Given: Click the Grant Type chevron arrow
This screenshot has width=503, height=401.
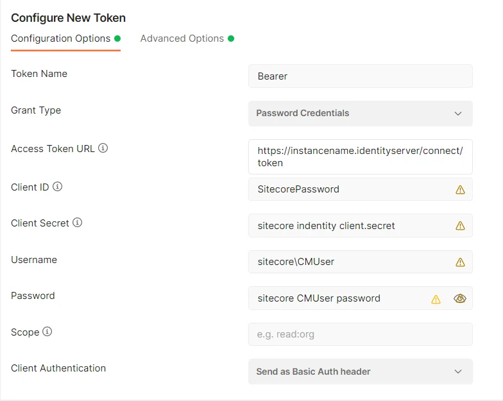Looking at the screenshot, I should pos(458,114).
